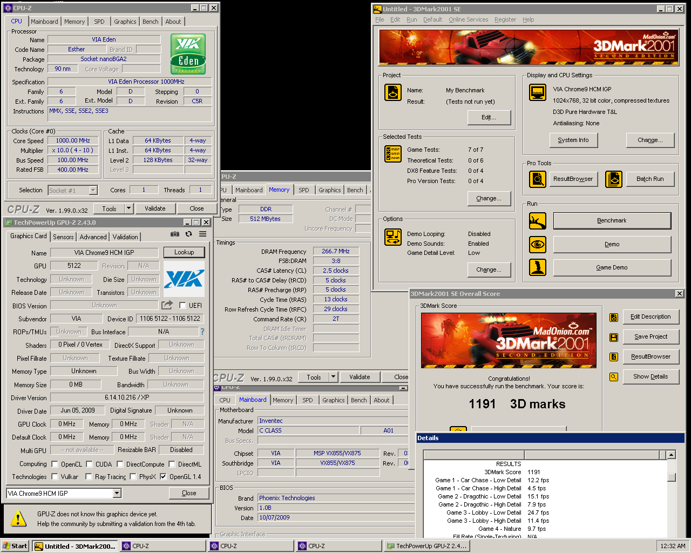The height and width of the screenshot is (553, 691).
Task: Open the Register menu in 3DMark2001
Action: pyautogui.click(x=505, y=19)
